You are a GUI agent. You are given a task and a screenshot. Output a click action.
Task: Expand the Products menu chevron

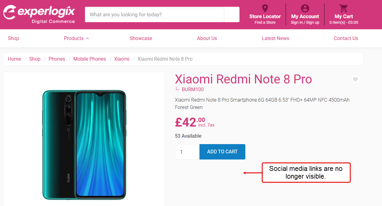(x=87, y=38)
